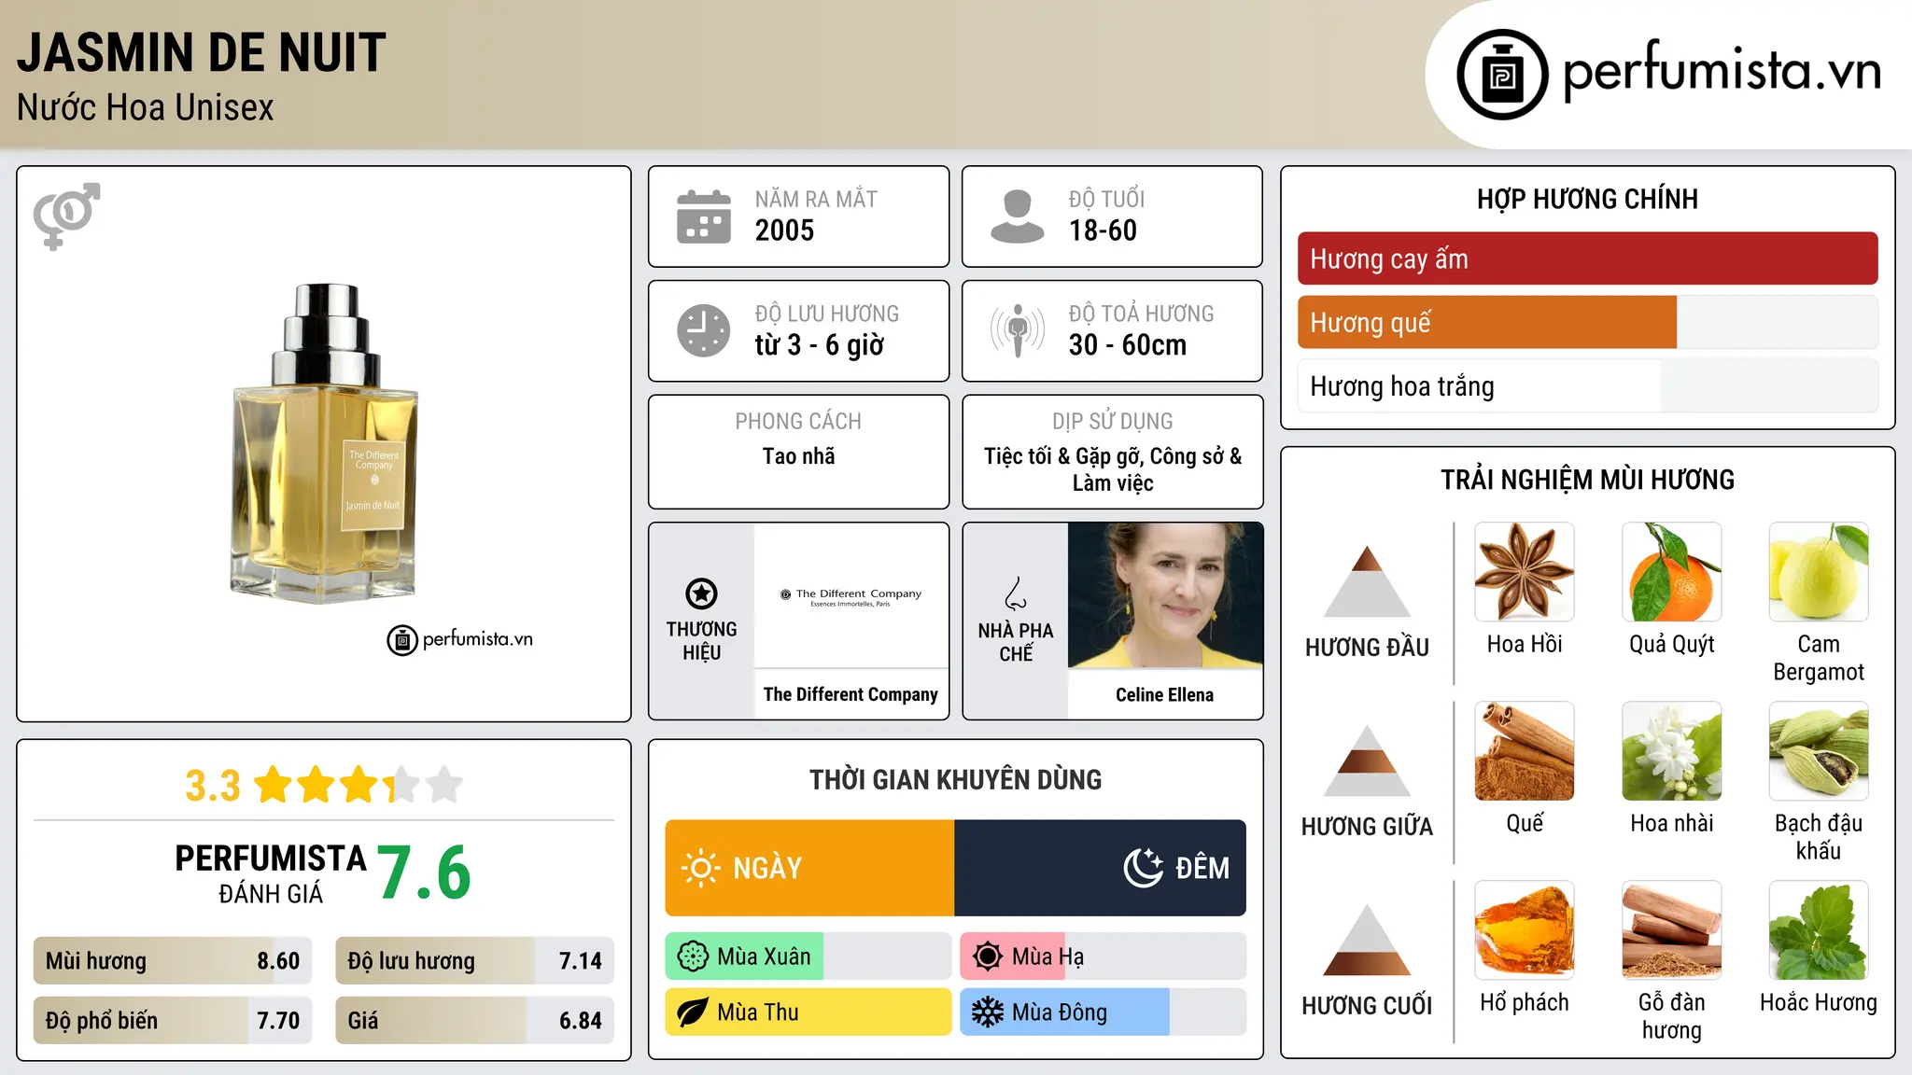Click the person icon beside Độ tuổi
Image resolution: width=1912 pixels, height=1075 pixels.
(1017, 216)
